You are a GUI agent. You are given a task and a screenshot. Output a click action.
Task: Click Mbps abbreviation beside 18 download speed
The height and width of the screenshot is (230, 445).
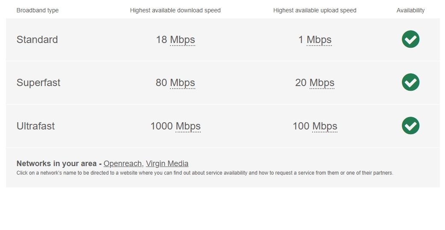click(182, 40)
